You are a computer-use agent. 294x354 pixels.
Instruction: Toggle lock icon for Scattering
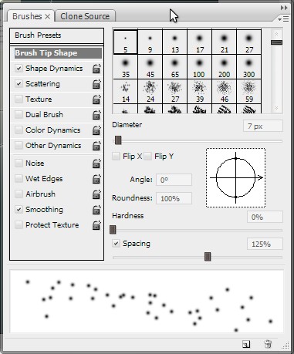pyautogui.click(x=96, y=84)
